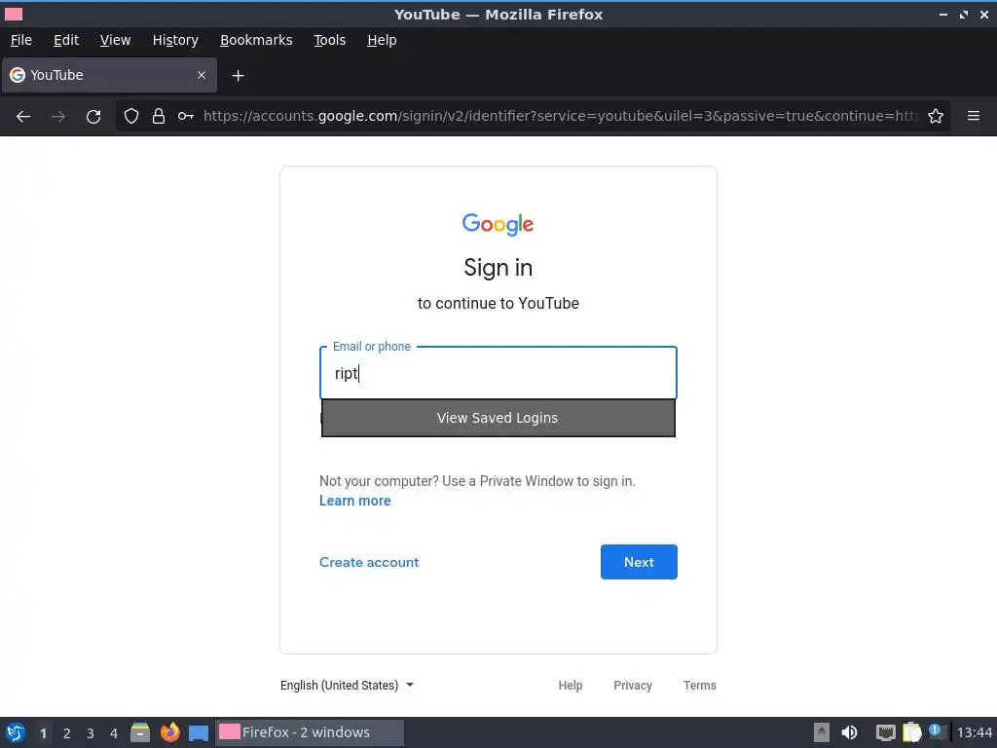Open the Privacy link
The height and width of the screenshot is (748, 997).
pos(633,685)
